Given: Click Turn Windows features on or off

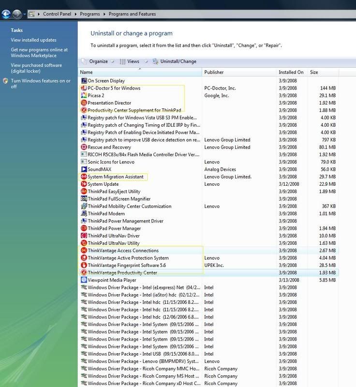Looking at the screenshot, I should [x=41, y=84].
